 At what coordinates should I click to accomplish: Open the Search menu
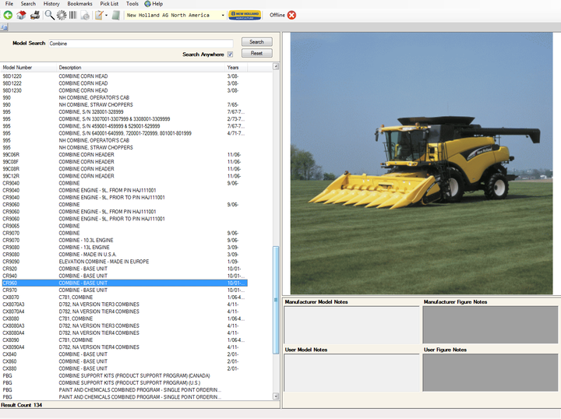tap(28, 4)
